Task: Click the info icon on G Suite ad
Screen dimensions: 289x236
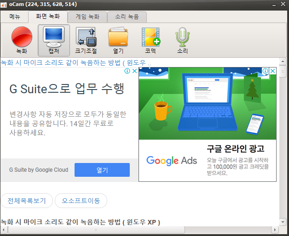Action: tap(127, 71)
